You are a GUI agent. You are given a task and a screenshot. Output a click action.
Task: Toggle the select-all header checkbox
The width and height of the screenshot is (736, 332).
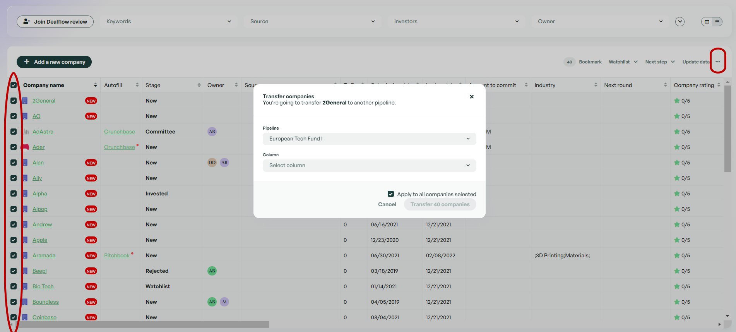tap(14, 85)
